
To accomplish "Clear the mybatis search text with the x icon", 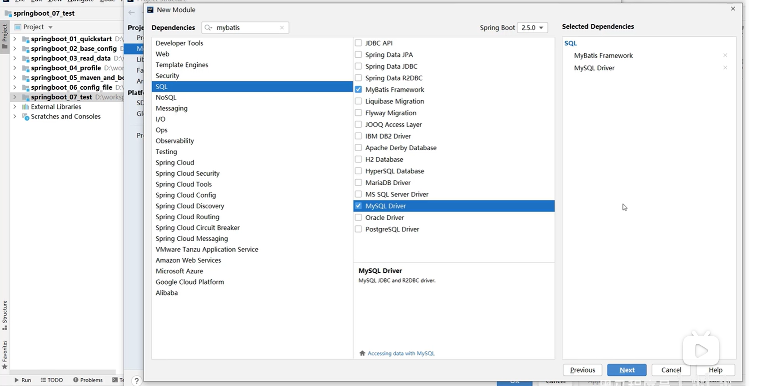I will pos(282,28).
